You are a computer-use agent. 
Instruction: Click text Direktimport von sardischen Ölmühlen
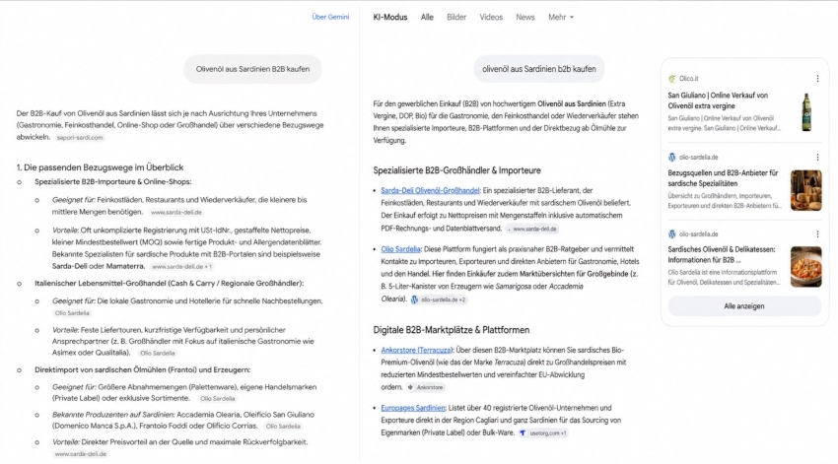(142, 369)
